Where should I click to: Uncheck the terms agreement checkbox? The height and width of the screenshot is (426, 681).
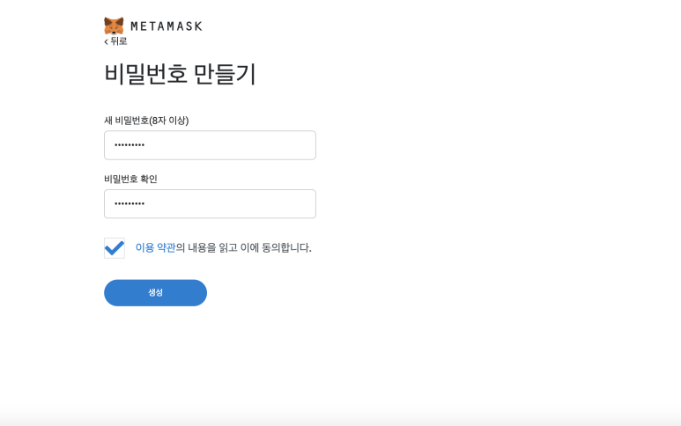[x=115, y=248]
